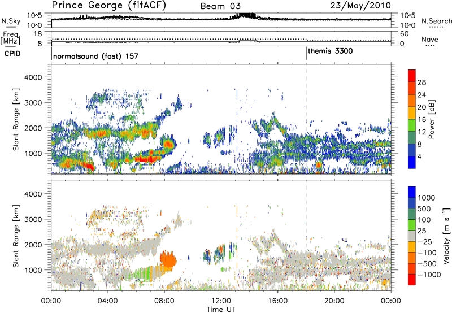
Task: Click the '60' label on the Nave axis
Action: click(x=404, y=34)
